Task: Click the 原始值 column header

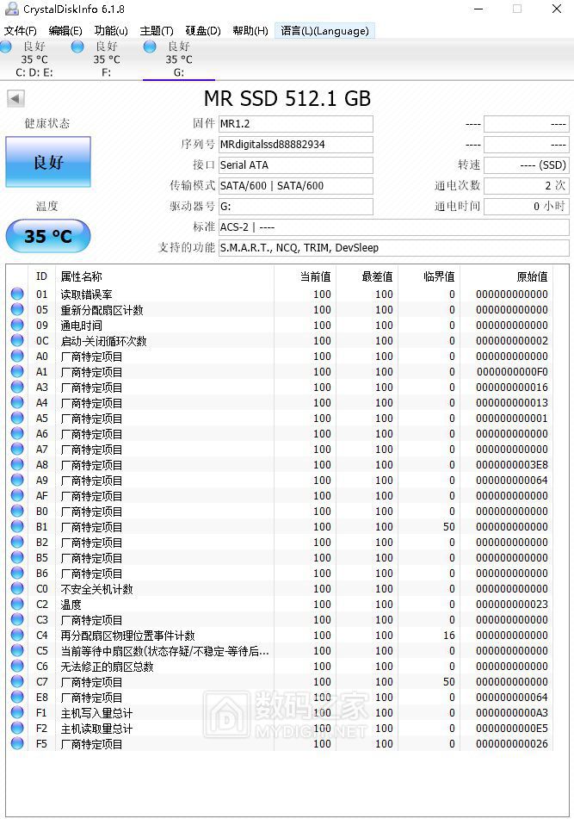Action: (x=531, y=276)
